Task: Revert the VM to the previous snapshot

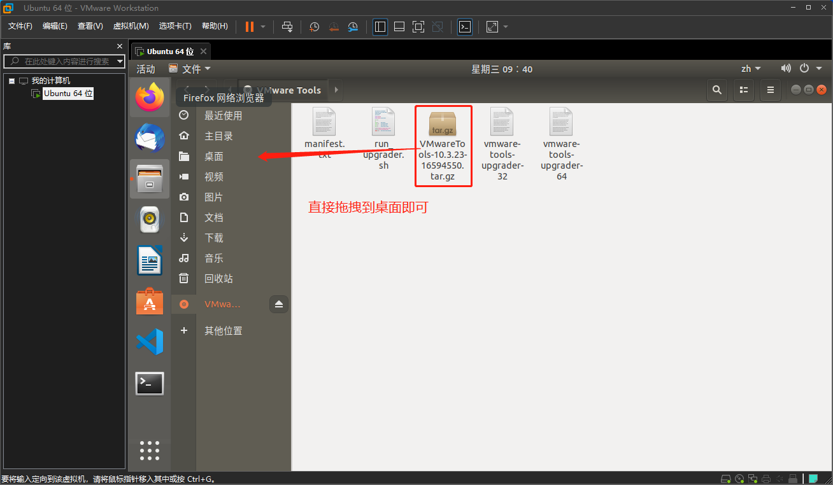Action: (334, 27)
